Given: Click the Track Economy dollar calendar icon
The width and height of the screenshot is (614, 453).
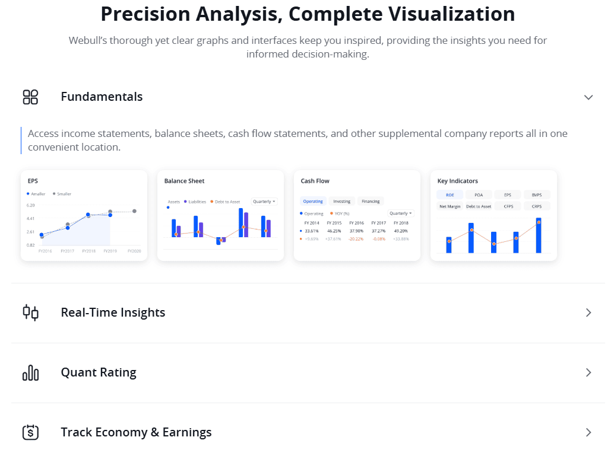Looking at the screenshot, I should 30,432.
